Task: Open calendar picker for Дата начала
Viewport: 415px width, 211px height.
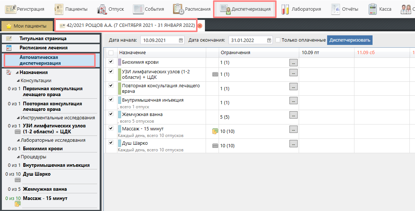Action: (x=181, y=40)
